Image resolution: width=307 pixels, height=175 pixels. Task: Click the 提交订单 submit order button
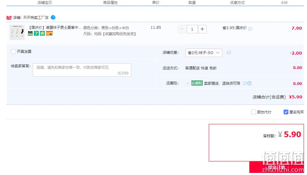tap(276, 167)
